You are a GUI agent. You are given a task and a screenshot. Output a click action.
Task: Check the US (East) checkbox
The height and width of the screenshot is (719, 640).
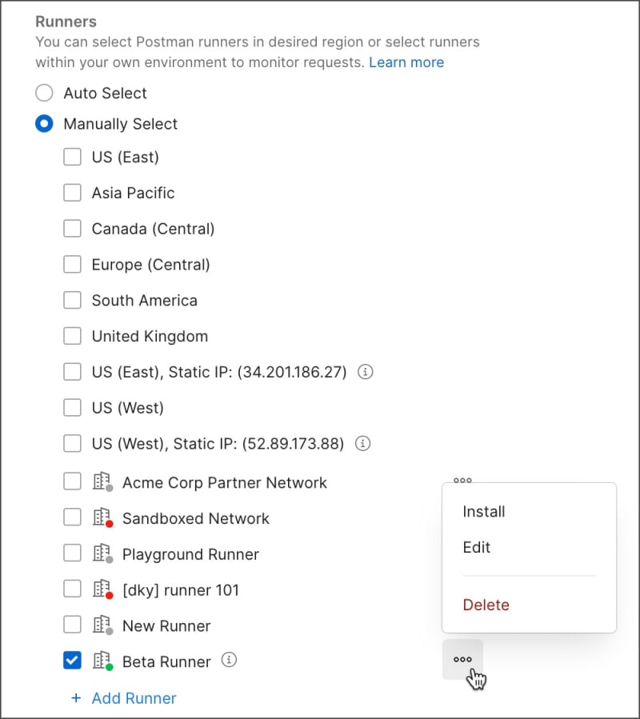tap(72, 157)
